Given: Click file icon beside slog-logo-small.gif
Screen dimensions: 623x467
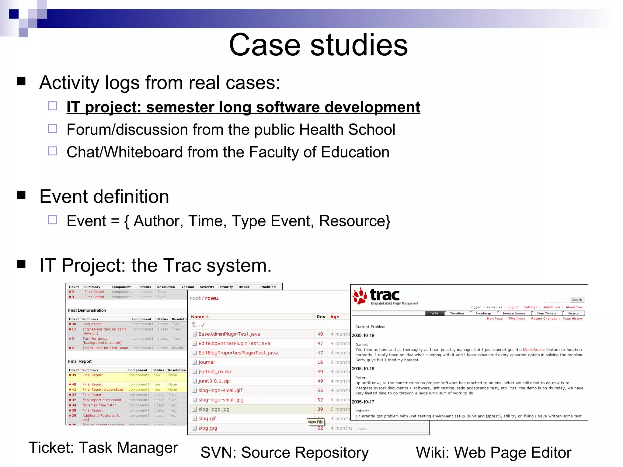Looking at the screenshot, I should click(x=194, y=390).
